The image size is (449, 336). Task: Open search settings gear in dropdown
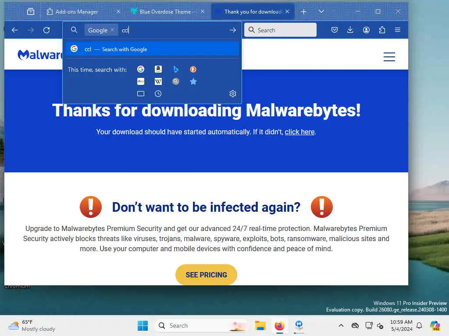pyautogui.click(x=232, y=94)
